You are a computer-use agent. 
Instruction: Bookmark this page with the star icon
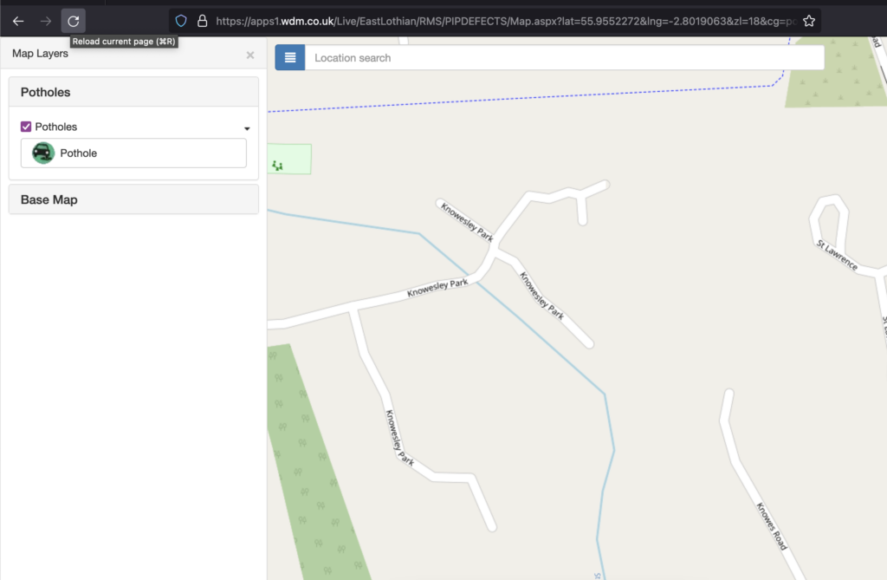tap(808, 21)
